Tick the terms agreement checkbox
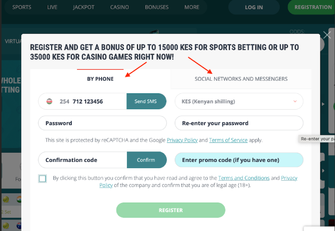The image size is (335, 231). [x=43, y=178]
